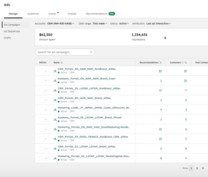Toggle off Academy_Portals_ES_LATAM_LATAM_Brand_Phrase campaign
This screenshot has height=177, width=208.
[44, 119]
